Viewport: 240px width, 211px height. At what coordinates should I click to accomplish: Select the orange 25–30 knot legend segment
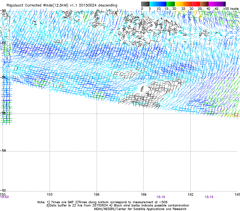pyautogui.click(x=187, y=4)
